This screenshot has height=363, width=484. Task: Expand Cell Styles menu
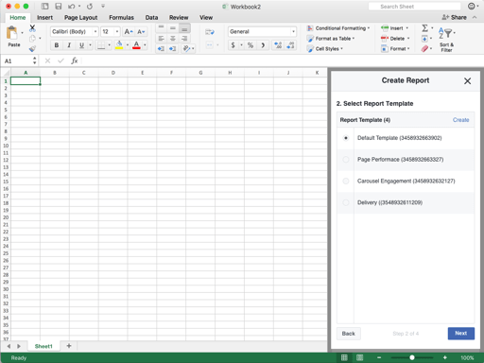325,49
